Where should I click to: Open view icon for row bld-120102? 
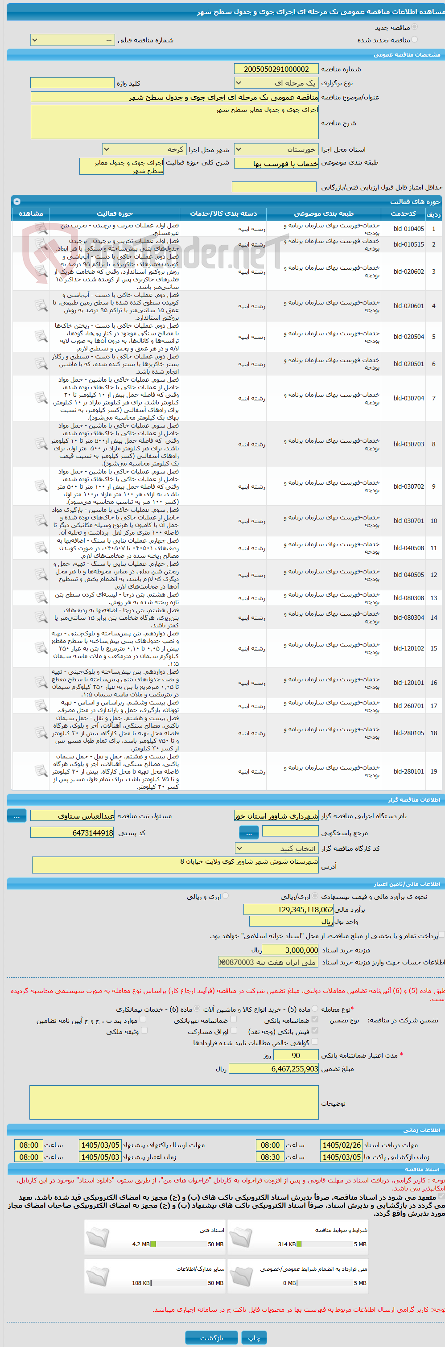point(41,648)
